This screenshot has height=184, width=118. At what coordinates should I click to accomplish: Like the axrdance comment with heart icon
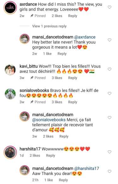coord(109,7)
